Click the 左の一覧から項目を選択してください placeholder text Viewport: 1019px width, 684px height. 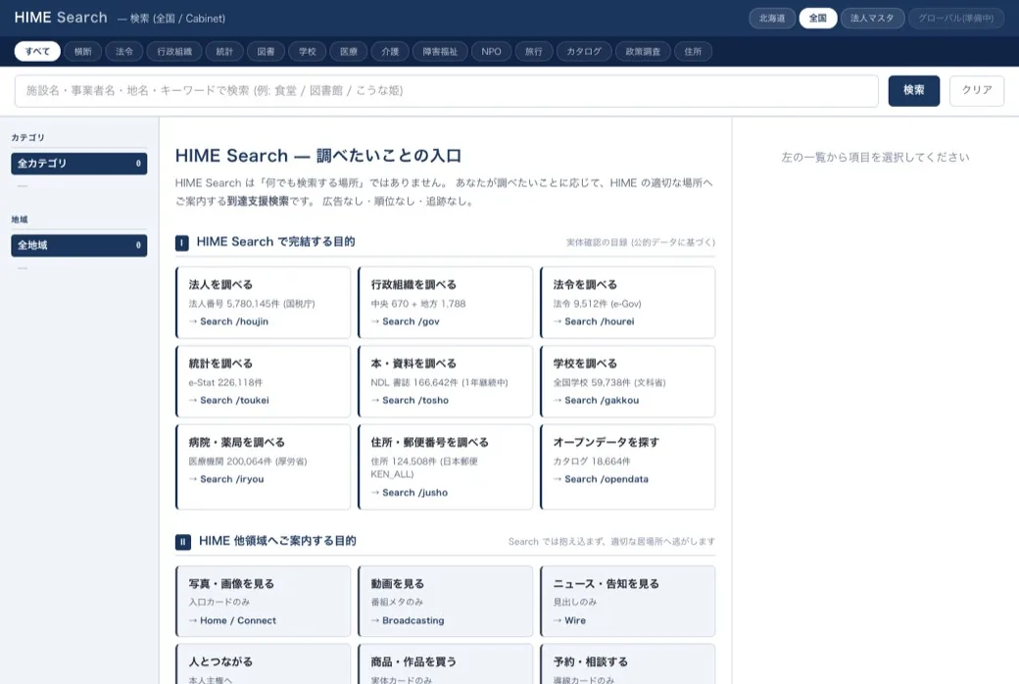[875, 158]
